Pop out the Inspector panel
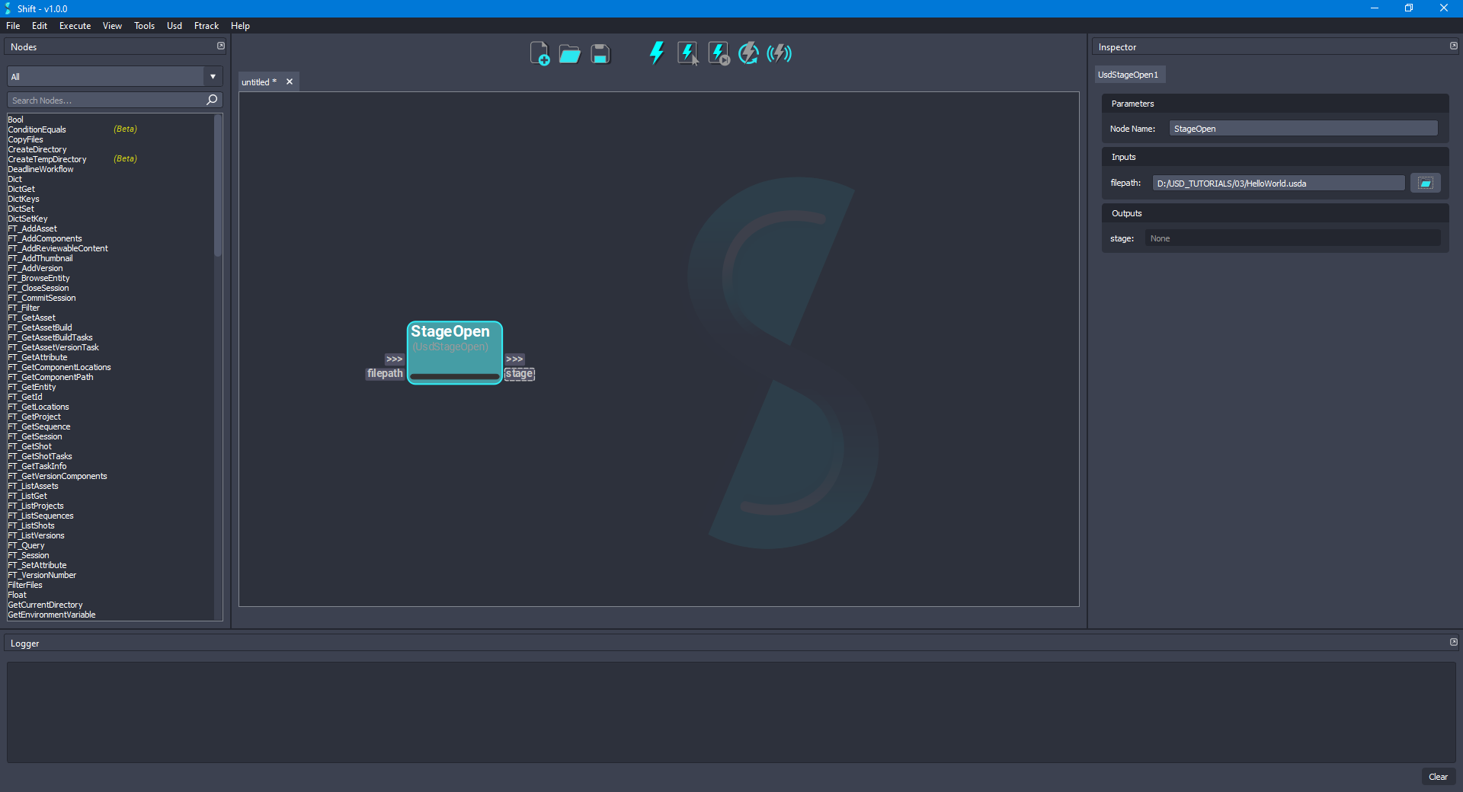This screenshot has width=1463, height=792. pyautogui.click(x=1453, y=46)
